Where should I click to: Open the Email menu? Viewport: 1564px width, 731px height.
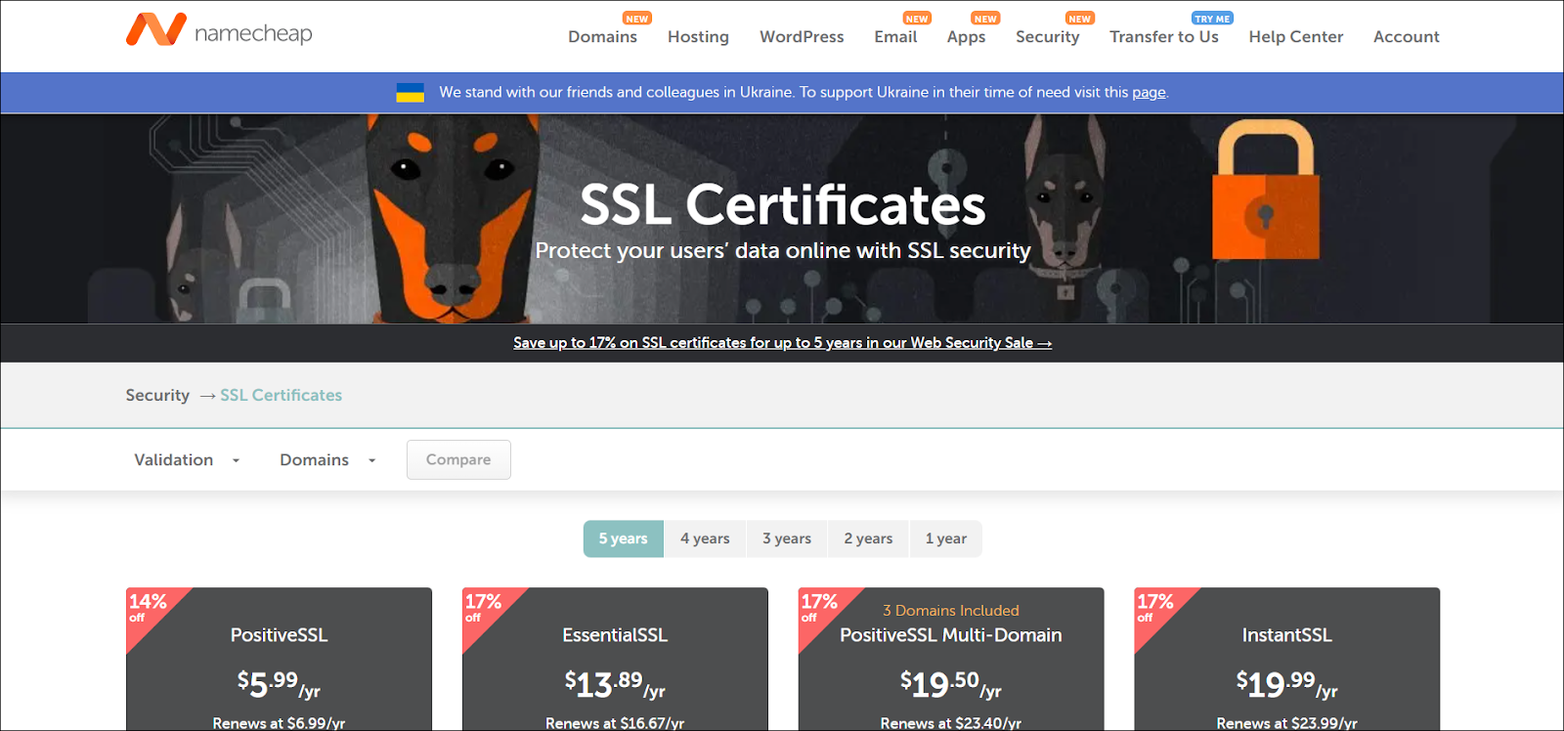[895, 37]
